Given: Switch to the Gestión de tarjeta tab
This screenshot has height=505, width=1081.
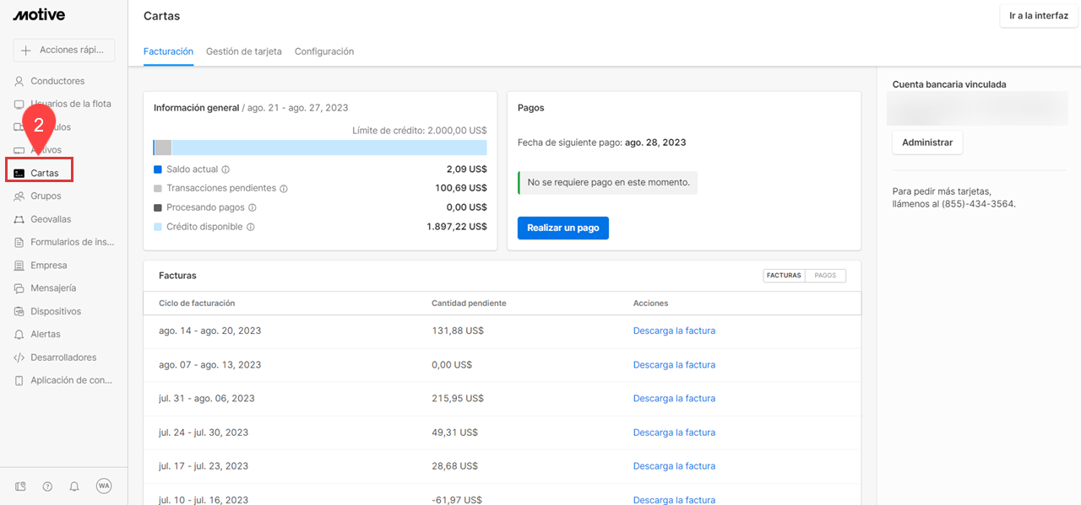Looking at the screenshot, I should (243, 51).
